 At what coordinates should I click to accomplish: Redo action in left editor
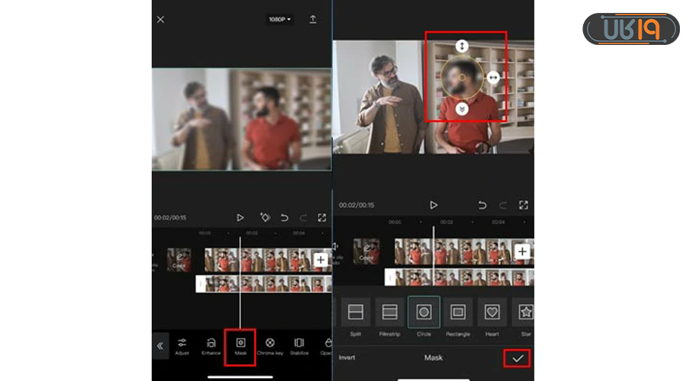click(303, 217)
